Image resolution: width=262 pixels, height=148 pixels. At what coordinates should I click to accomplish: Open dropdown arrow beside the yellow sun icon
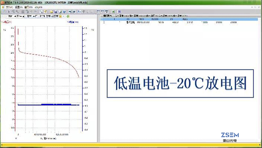coord(63,16)
